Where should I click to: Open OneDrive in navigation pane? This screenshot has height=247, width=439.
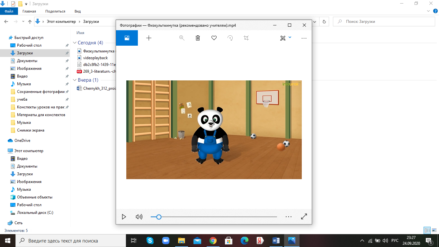[x=22, y=141]
